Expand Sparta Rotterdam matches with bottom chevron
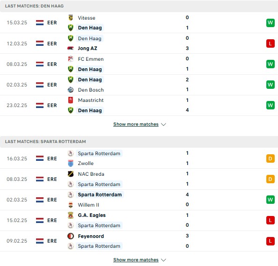 pos(163,260)
